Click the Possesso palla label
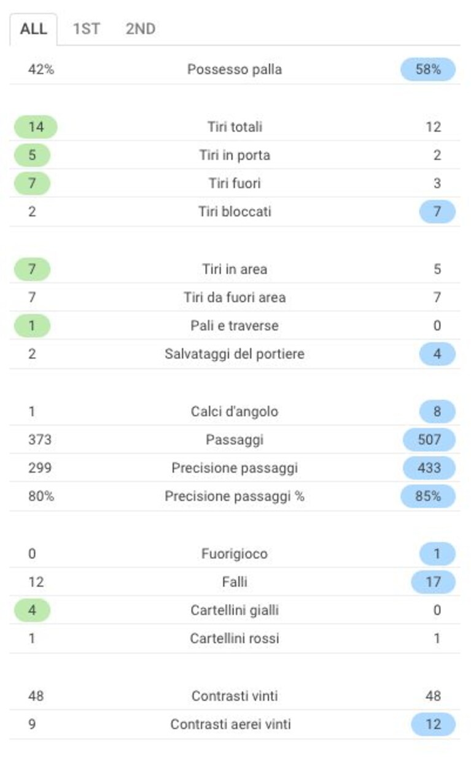The image size is (471, 769). point(235,69)
